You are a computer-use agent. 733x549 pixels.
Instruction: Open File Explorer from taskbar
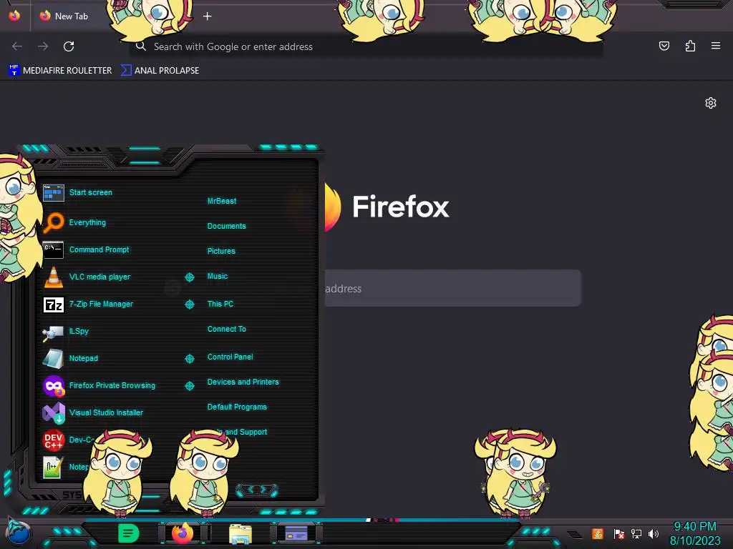(x=241, y=534)
